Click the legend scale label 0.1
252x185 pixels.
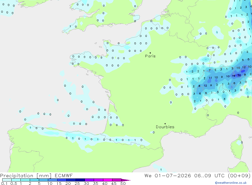pyautogui.click(x=4, y=183)
